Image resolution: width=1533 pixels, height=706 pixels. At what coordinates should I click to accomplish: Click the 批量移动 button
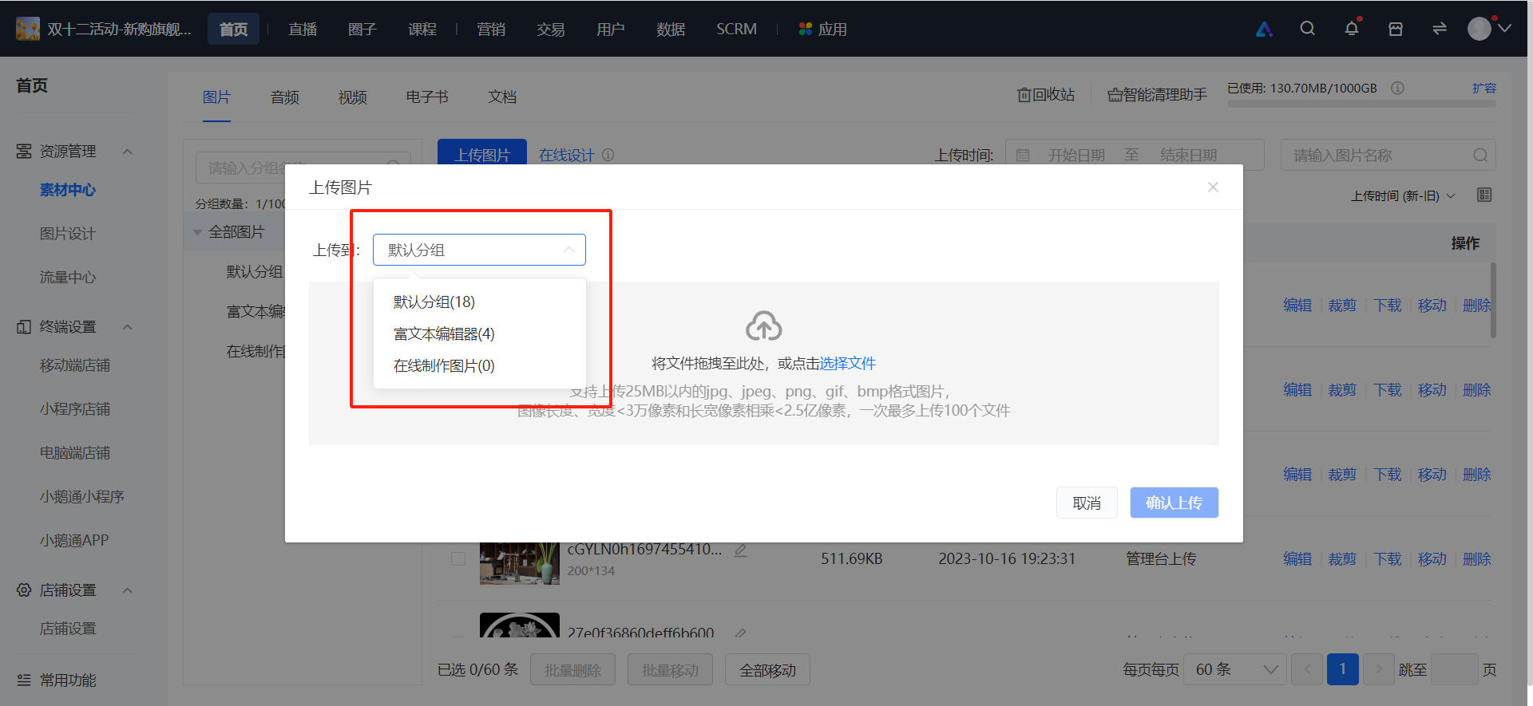point(670,670)
